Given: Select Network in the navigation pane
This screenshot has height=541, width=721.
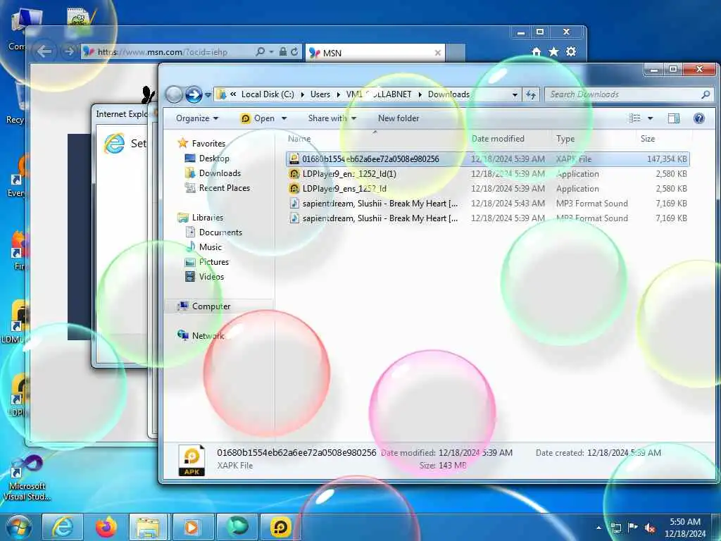Looking at the screenshot, I should pos(208,336).
